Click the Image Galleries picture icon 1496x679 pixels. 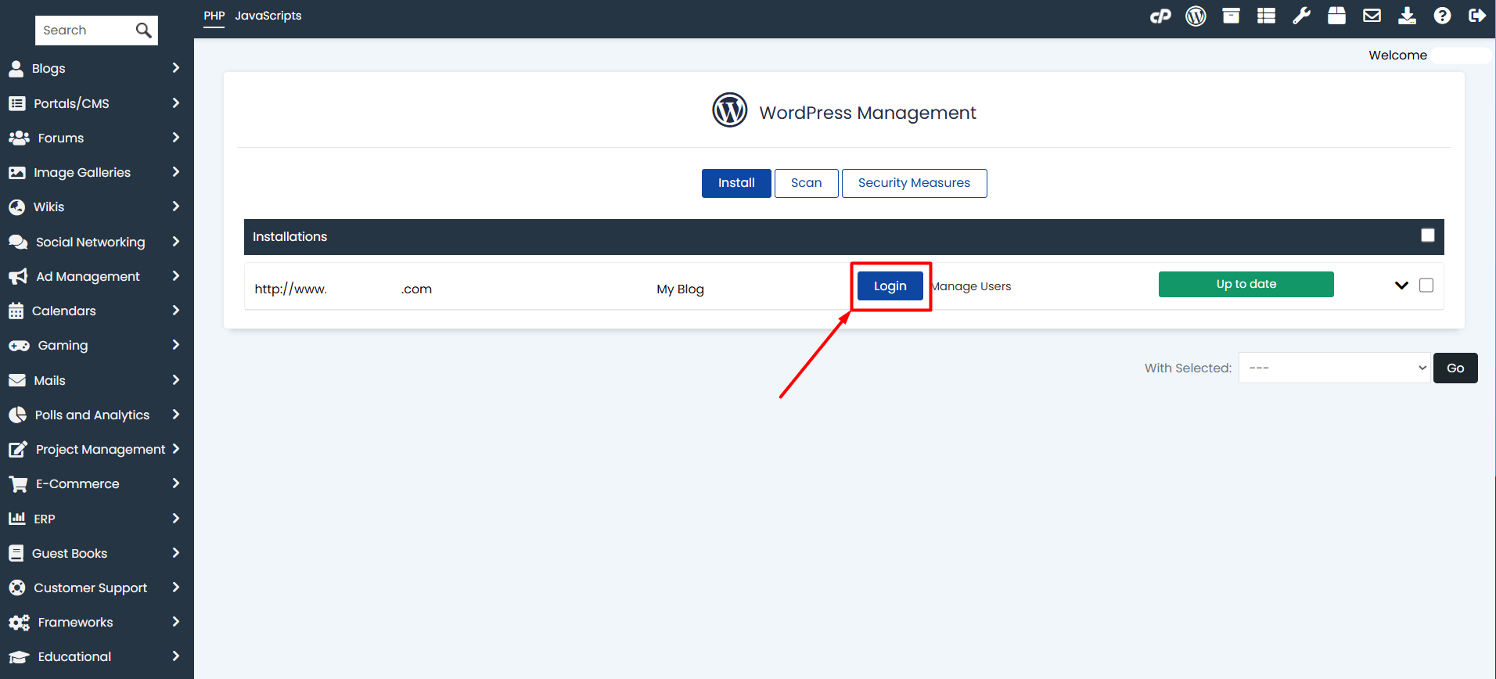tap(16, 172)
